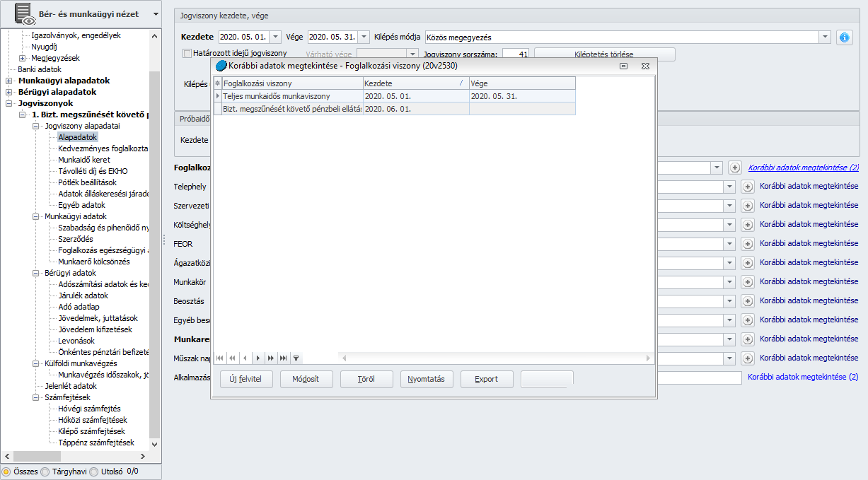Click the plus icon in the Munkakör row
This screenshot has width=868, height=480.
point(747,282)
